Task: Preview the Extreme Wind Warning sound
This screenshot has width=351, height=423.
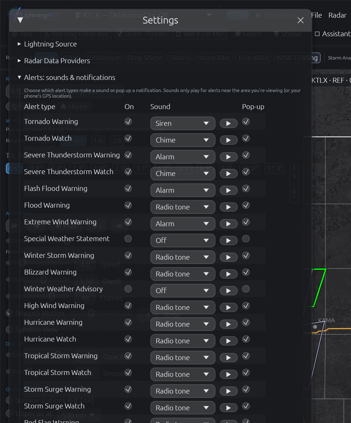Action: [228, 224]
